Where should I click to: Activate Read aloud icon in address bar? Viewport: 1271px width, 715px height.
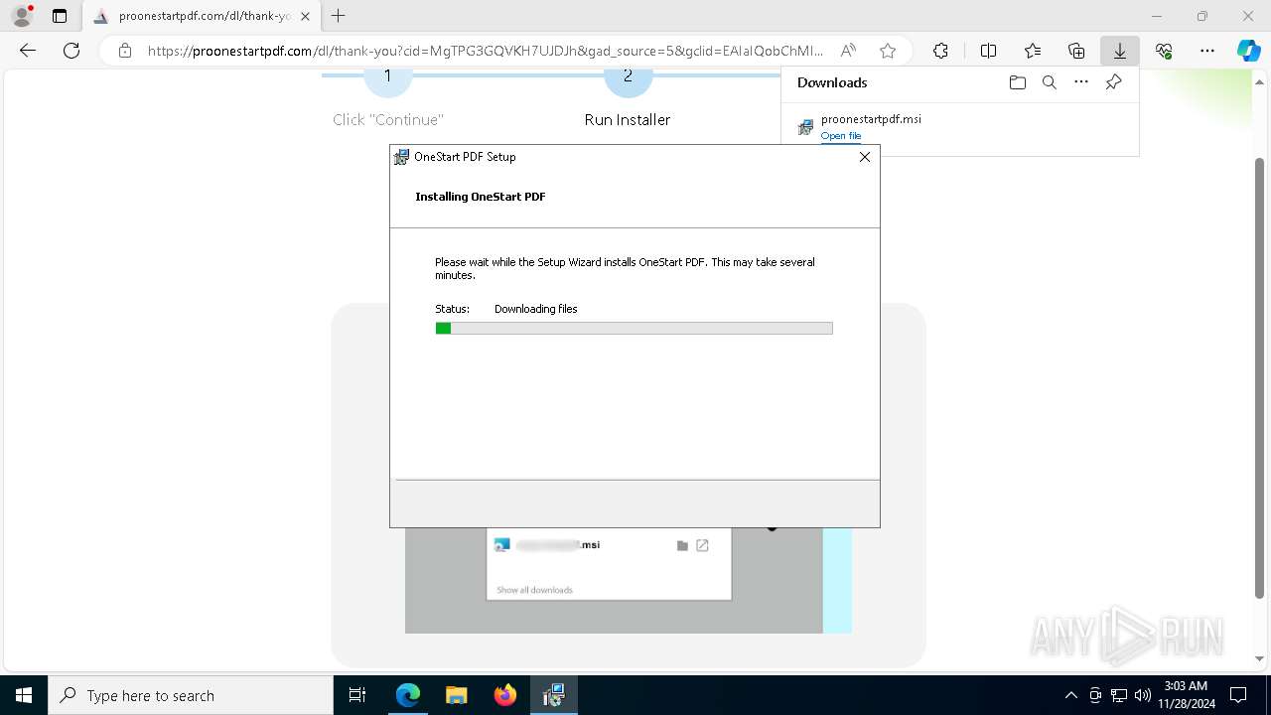[848, 51]
